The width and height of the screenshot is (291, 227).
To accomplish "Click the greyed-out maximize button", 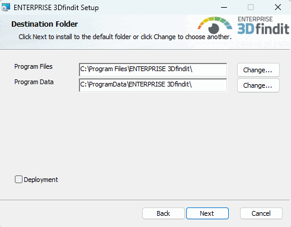I will point(251,7).
